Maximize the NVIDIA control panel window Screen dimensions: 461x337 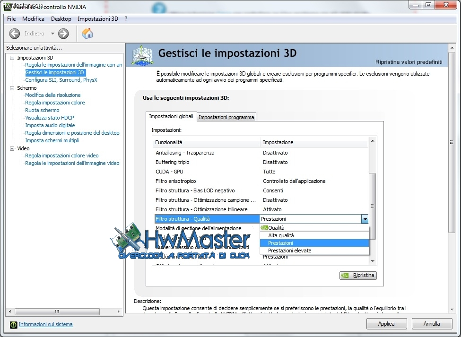tap(428, 5)
